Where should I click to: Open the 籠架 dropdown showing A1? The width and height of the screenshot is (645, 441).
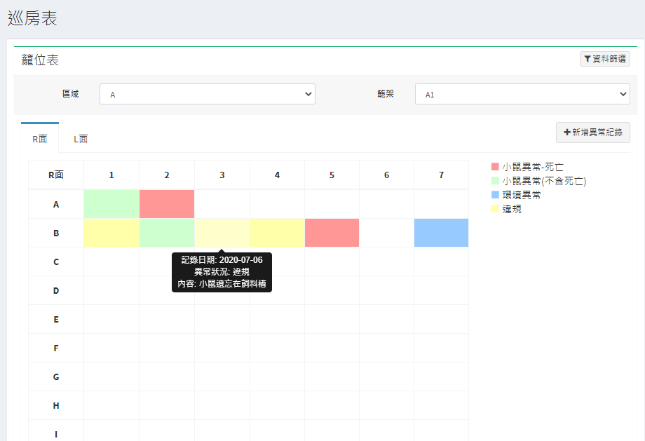click(x=522, y=94)
